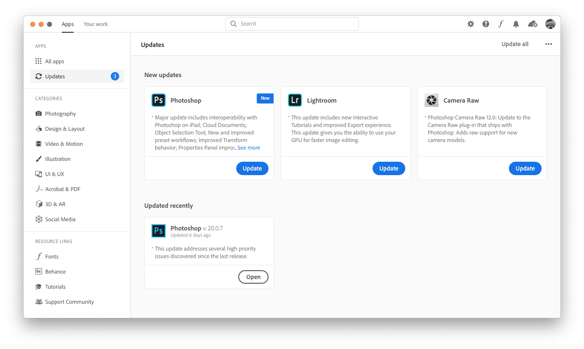Viewport: 584px width, 349px height.
Task: Open the fonts icon in top bar
Action: (x=501, y=24)
